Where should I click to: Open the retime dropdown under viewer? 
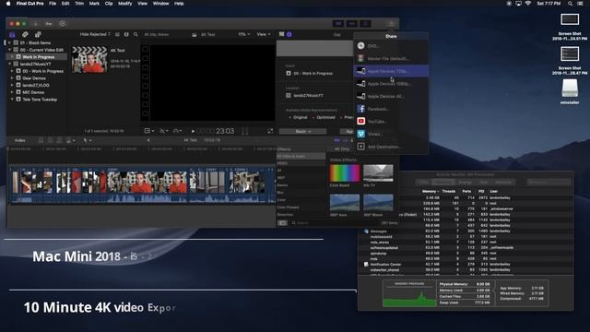click(x=177, y=131)
